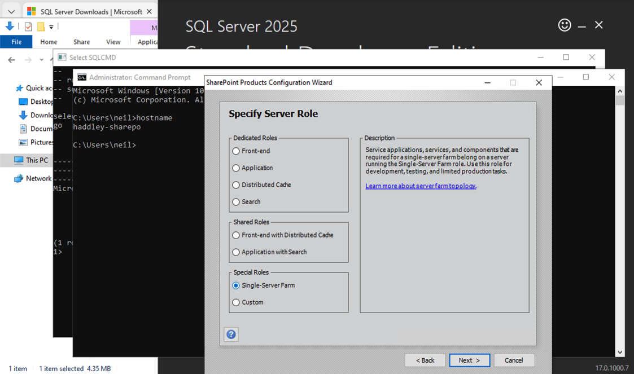Click the Administrator: Command Prompt title

pyautogui.click(x=140, y=77)
